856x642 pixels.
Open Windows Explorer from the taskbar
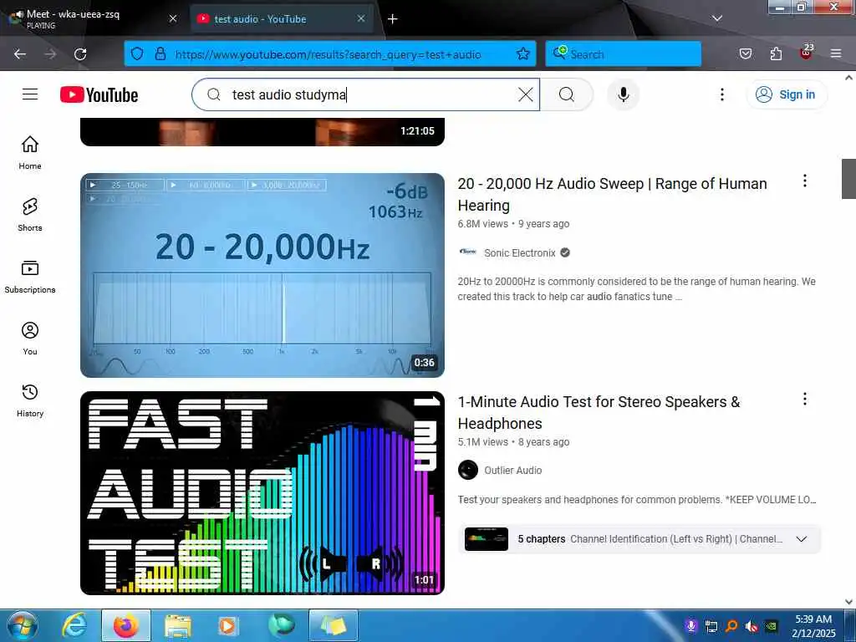[x=178, y=625]
